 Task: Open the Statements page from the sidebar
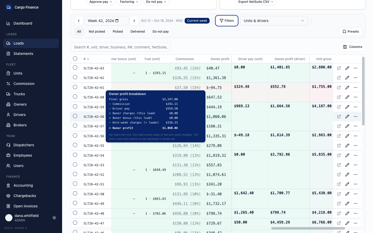pyautogui.click(x=31, y=54)
